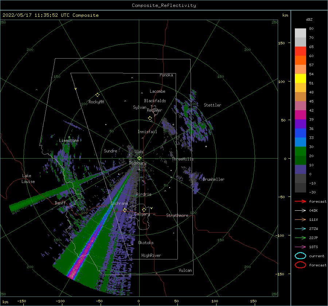Click the Didsbury label

pyautogui.click(x=138, y=163)
